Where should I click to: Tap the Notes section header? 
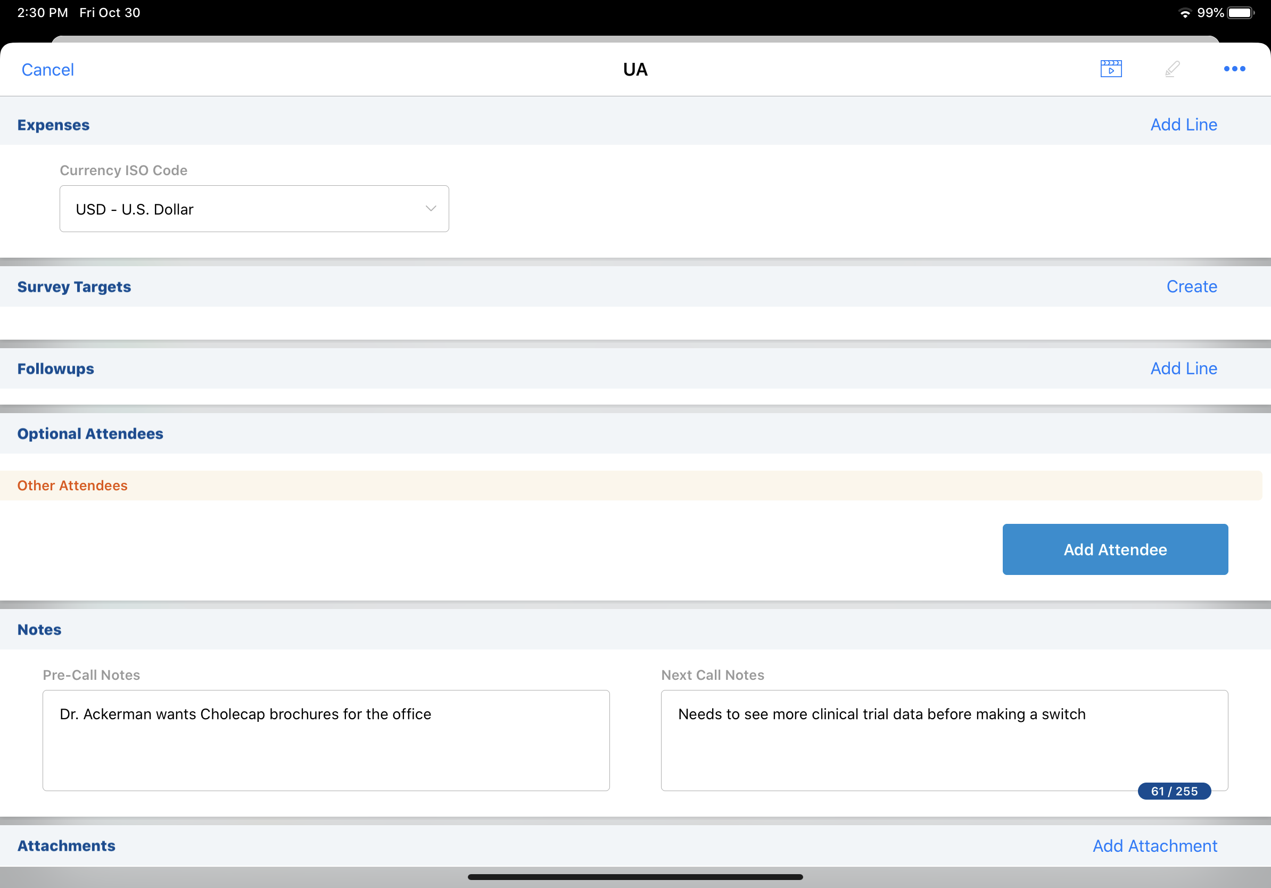(x=39, y=629)
